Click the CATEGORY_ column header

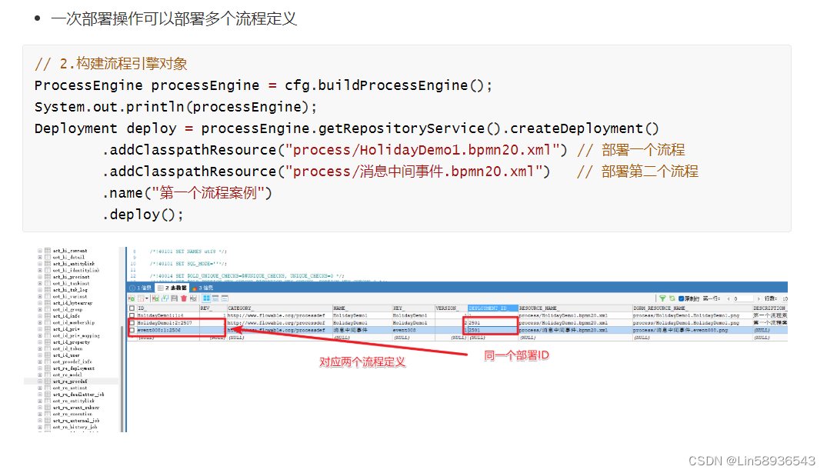(279, 308)
